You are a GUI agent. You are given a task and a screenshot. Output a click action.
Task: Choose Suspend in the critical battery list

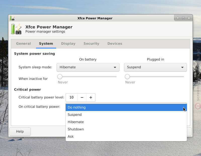point(126,115)
